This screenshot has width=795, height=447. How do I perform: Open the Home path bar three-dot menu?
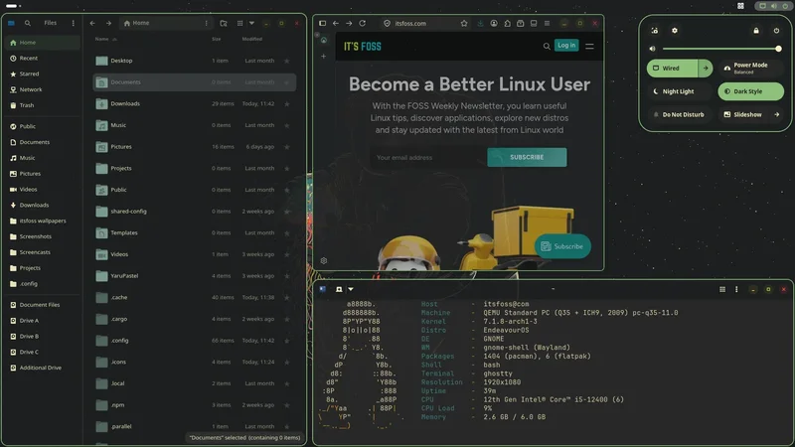pos(206,23)
